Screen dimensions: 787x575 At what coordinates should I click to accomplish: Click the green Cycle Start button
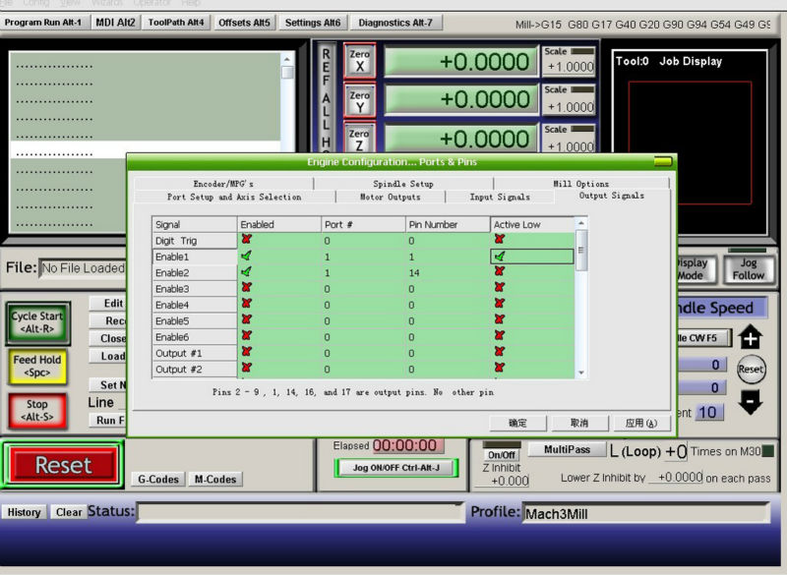point(37,322)
